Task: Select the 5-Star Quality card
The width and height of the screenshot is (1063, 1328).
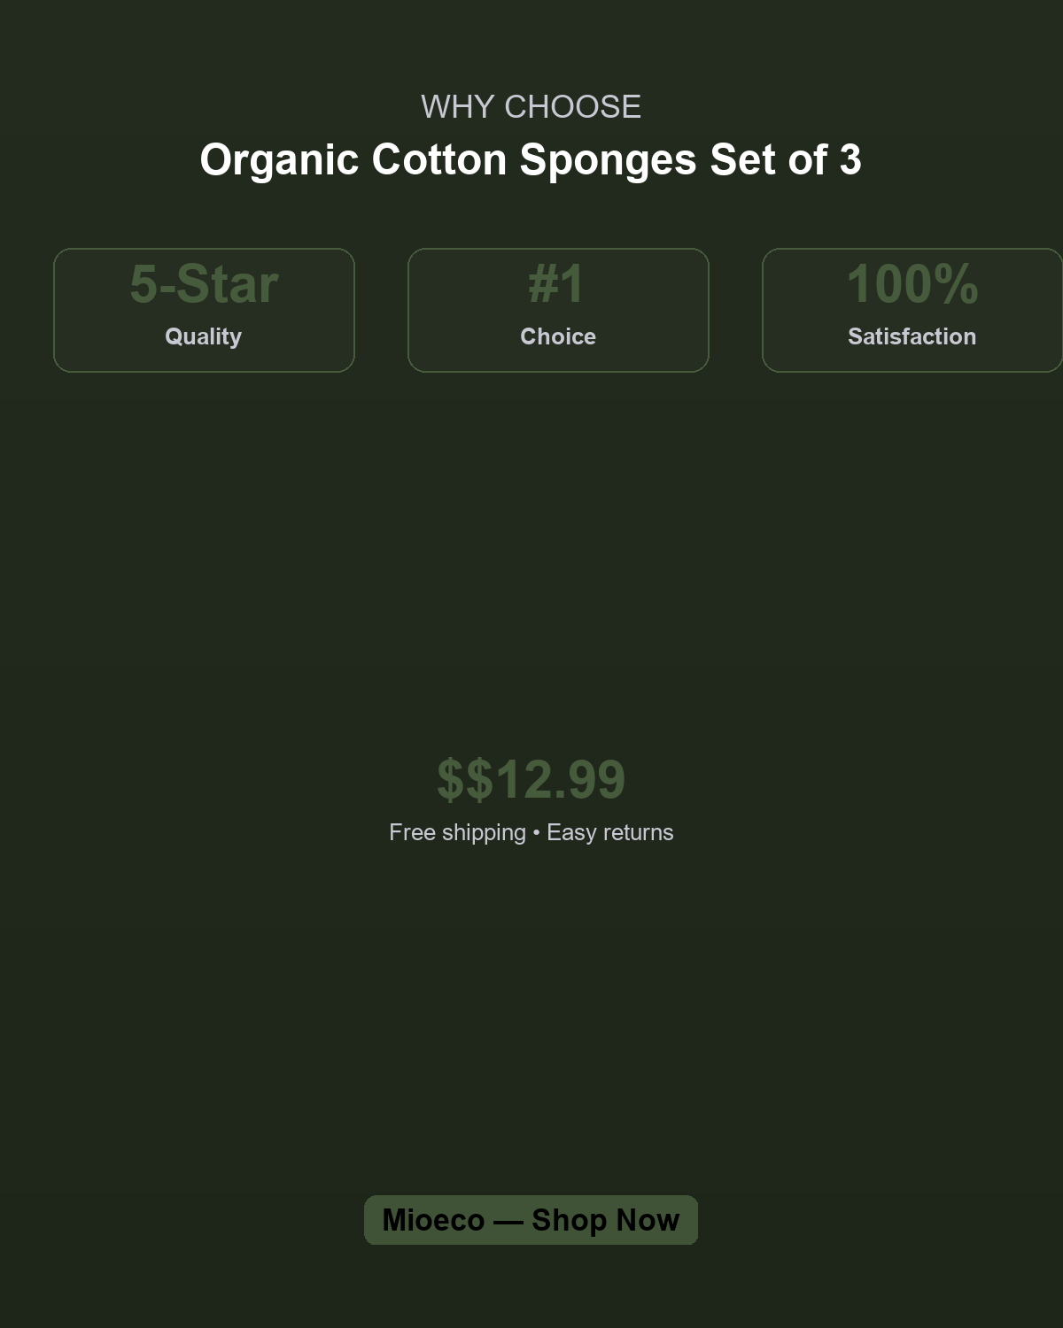Action: [204, 310]
